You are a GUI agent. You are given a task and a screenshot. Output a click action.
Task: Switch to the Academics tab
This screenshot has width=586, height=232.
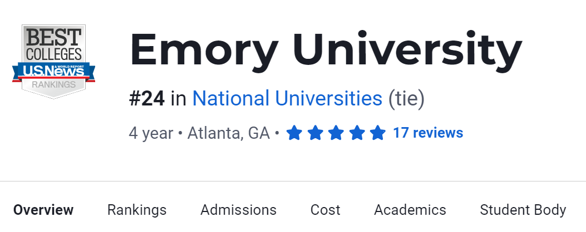click(410, 210)
